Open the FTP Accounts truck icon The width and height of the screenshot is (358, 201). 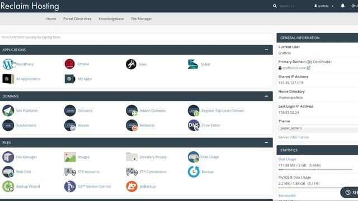point(70,171)
